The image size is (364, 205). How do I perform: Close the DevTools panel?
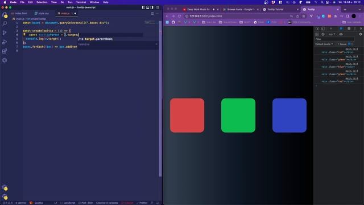pos(361,28)
